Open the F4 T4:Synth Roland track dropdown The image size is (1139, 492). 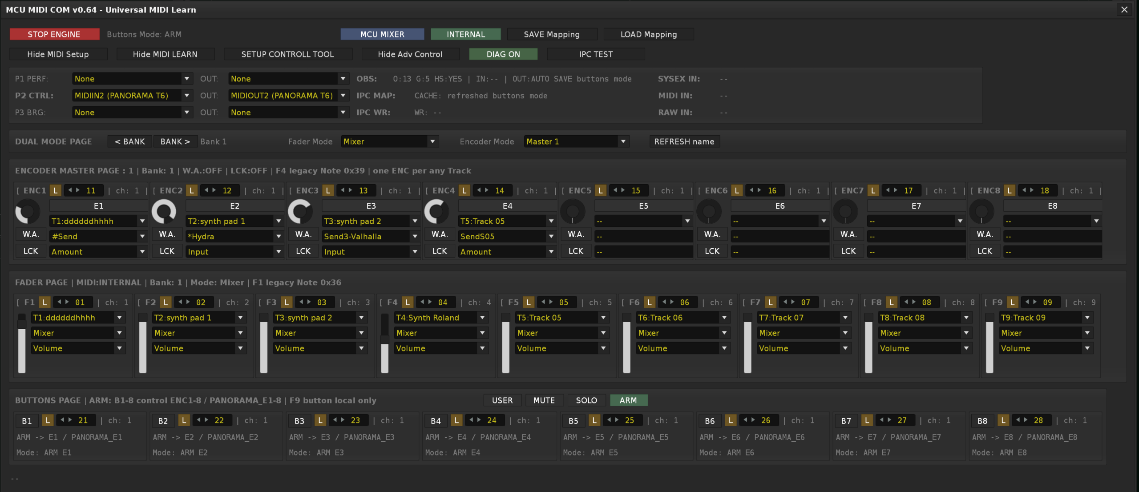441,318
